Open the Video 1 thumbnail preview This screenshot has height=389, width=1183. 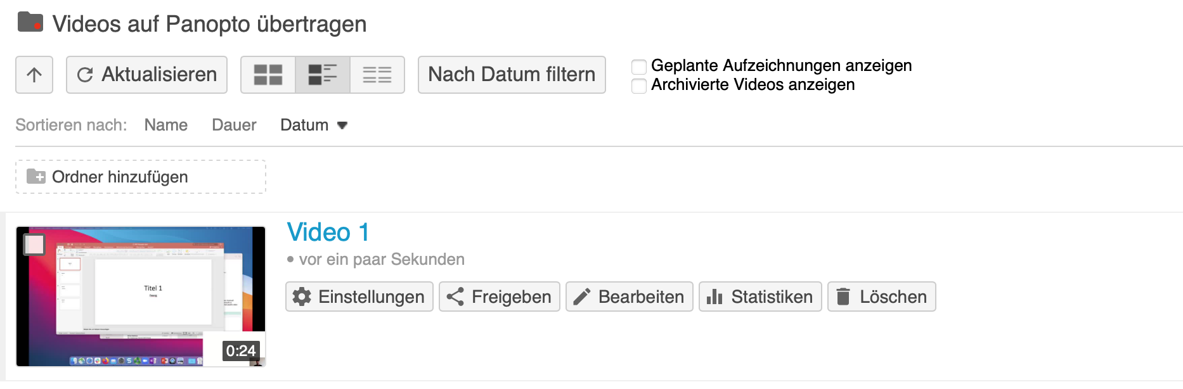(141, 297)
